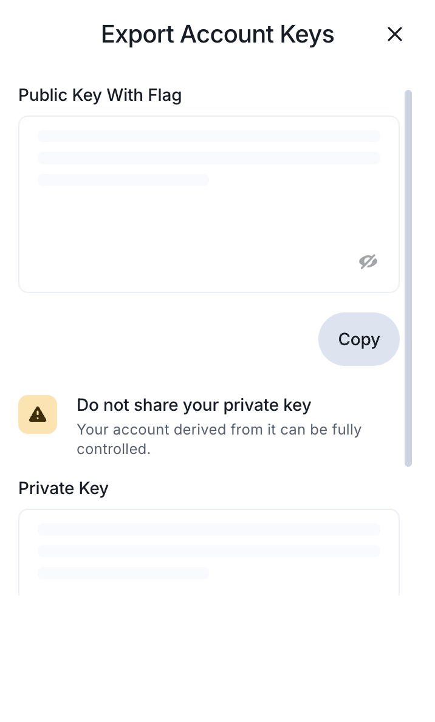Screen dimensions: 435x722
Task: Click the Export Account Keys title
Action: tap(217, 34)
